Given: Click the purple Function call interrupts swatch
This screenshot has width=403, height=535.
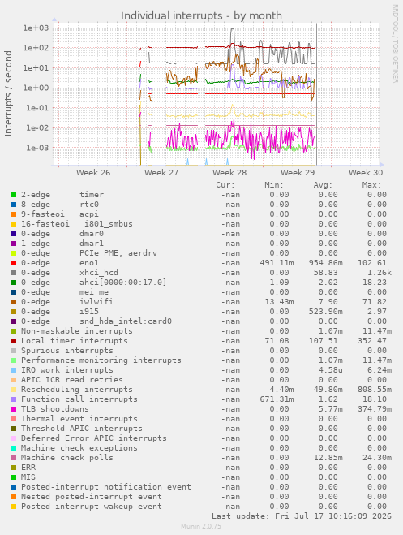Looking at the screenshot, I should tap(14, 399).
